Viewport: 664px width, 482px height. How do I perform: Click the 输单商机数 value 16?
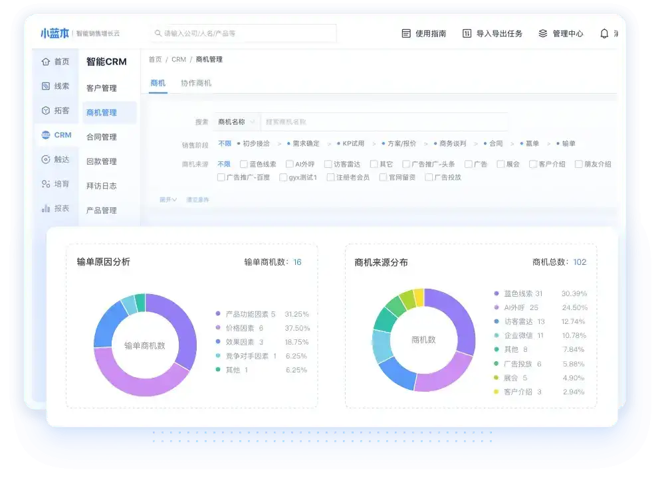(x=297, y=262)
